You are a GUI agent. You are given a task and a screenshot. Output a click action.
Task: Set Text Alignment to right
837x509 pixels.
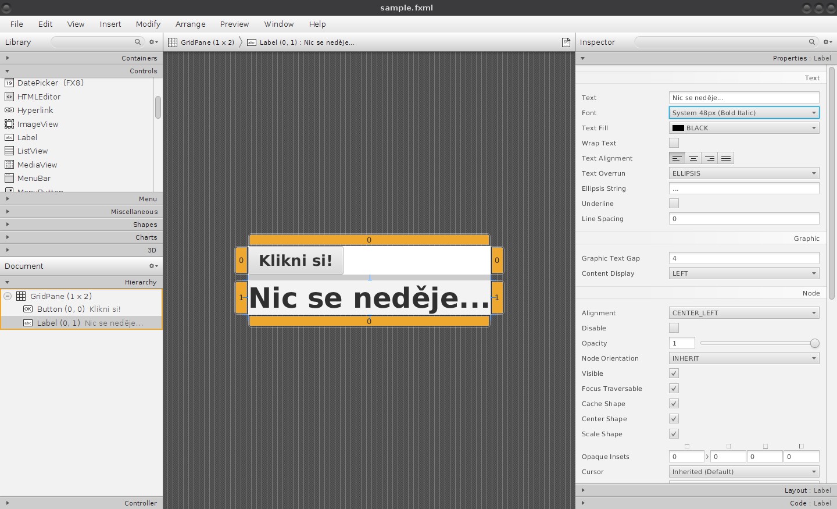pos(709,158)
